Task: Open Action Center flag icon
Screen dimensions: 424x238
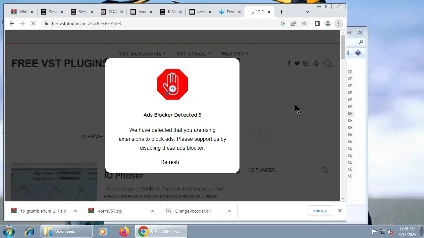Action: coord(375,232)
